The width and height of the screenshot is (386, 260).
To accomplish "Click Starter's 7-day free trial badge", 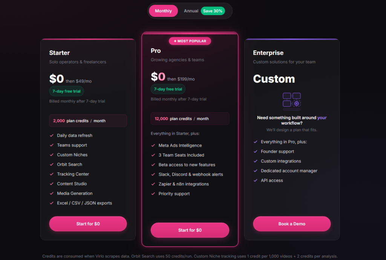I will (x=66, y=91).
